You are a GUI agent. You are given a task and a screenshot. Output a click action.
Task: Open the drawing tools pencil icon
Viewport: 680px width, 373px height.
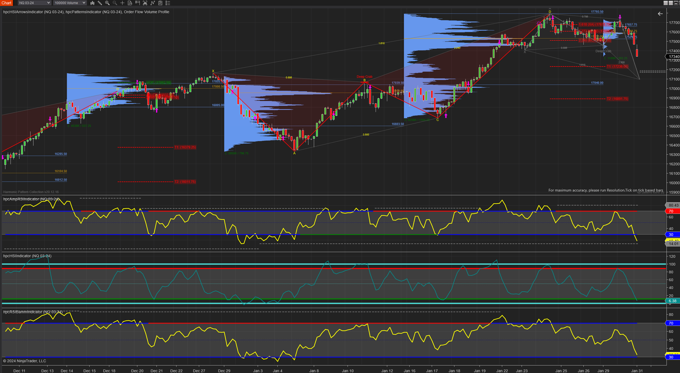tap(100, 3)
